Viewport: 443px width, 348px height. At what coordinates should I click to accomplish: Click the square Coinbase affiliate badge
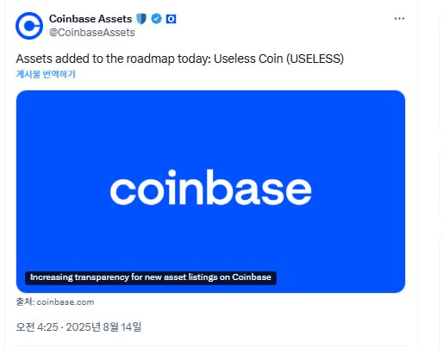172,19
